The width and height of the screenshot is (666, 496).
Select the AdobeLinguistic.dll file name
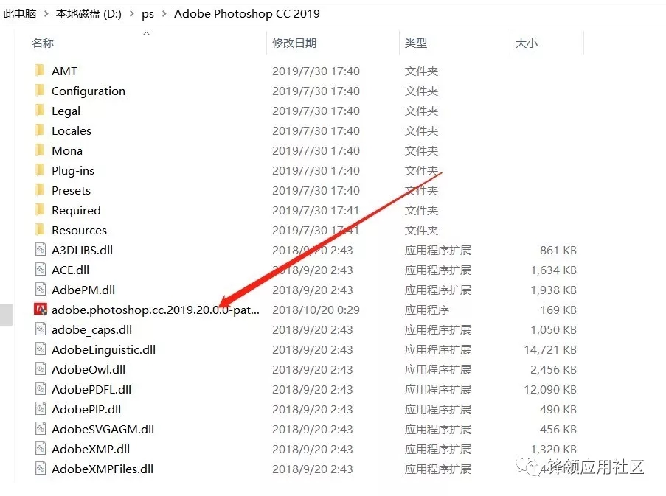pyautogui.click(x=103, y=349)
